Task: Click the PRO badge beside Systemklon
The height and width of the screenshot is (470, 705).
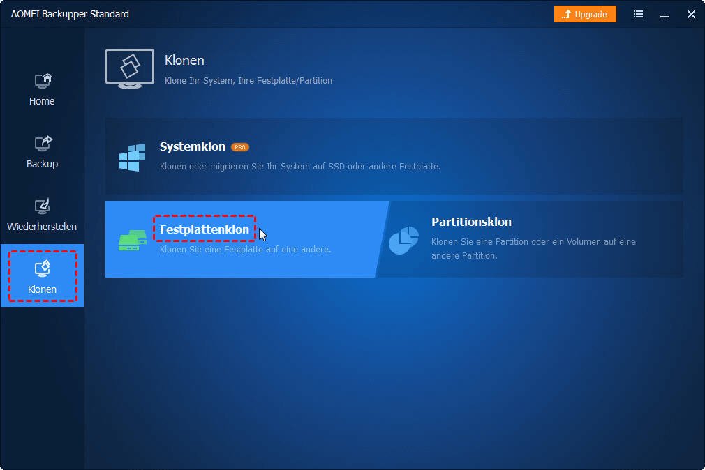Action: pos(239,147)
